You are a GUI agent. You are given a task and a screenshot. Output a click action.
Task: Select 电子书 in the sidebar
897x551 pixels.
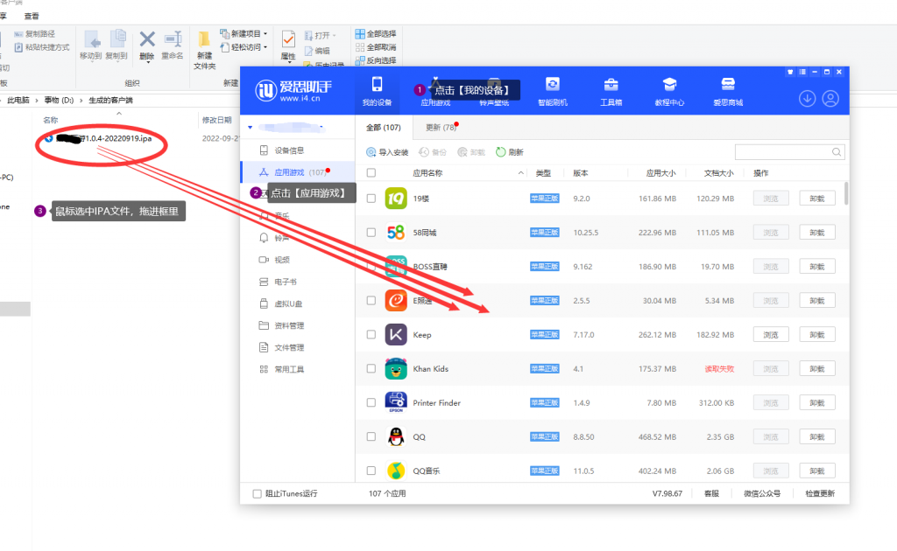(298, 282)
